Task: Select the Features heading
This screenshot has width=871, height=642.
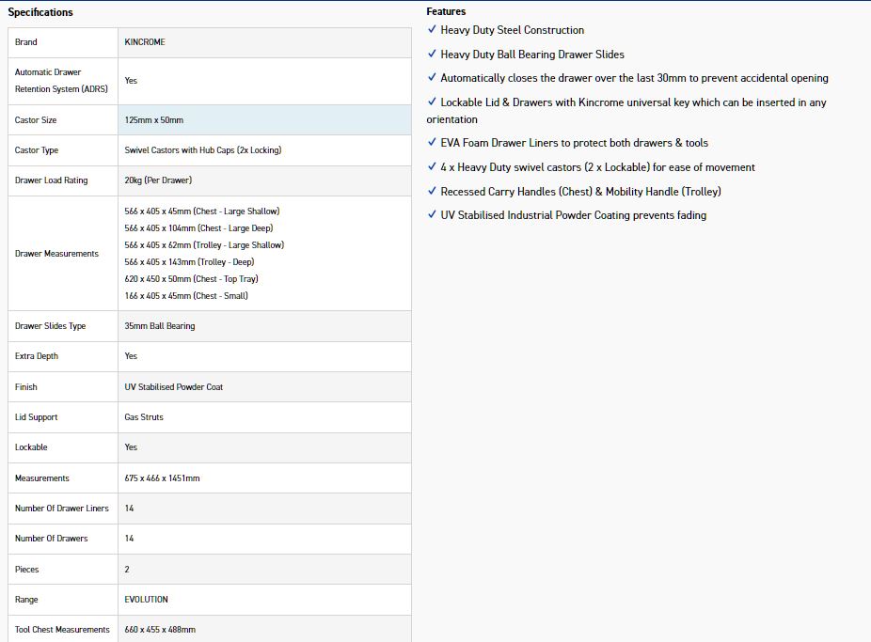Action: (x=446, y=11)
